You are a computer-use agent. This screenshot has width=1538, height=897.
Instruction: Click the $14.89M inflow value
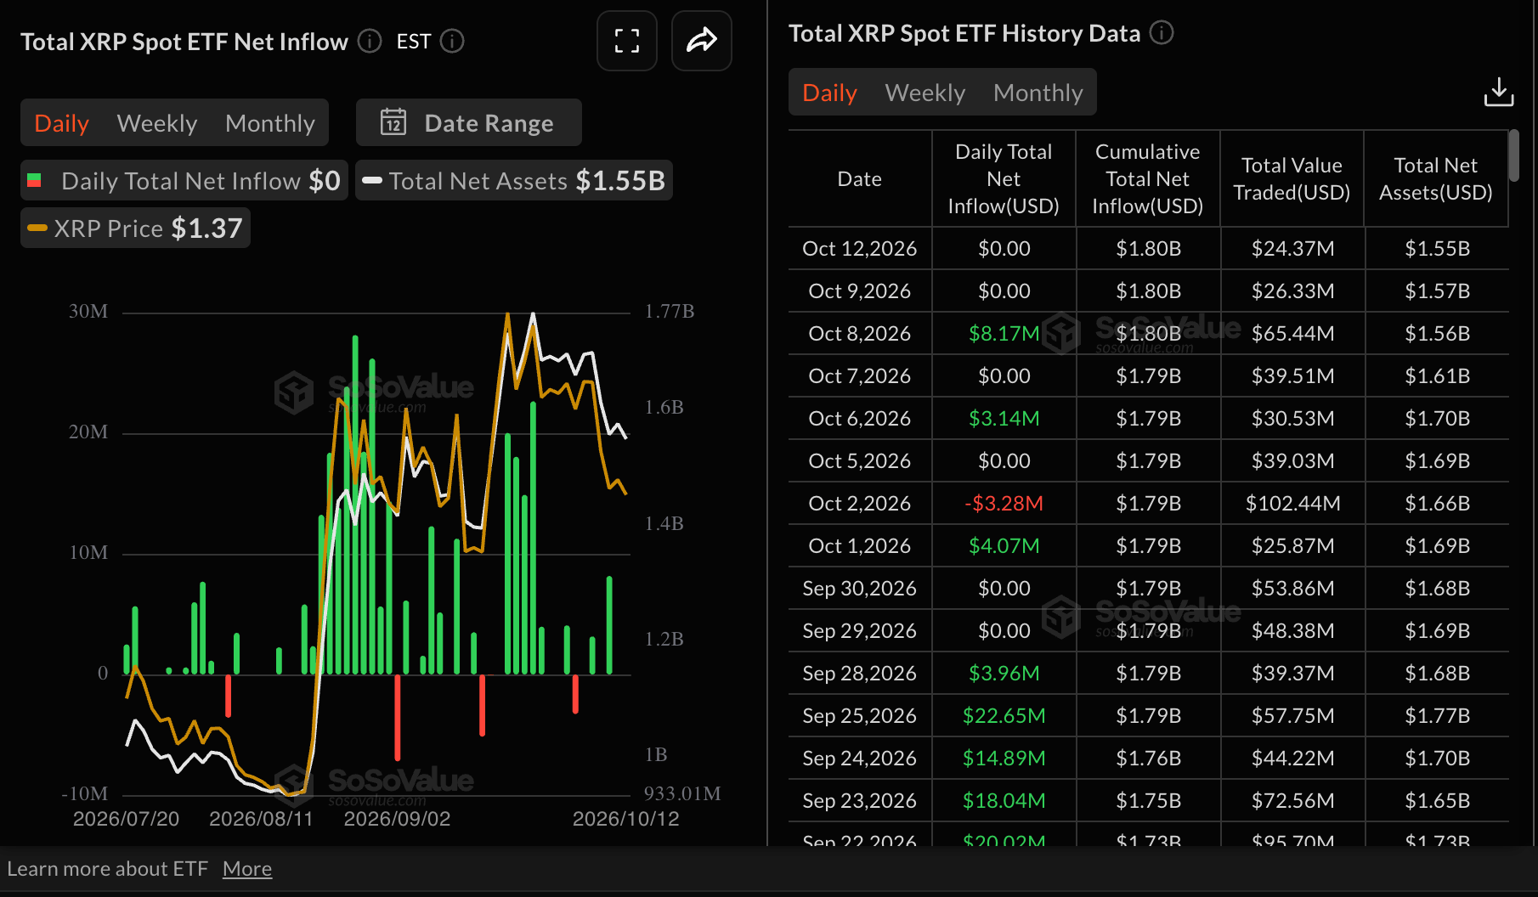pyautogui.click(x=1004, y=758)
